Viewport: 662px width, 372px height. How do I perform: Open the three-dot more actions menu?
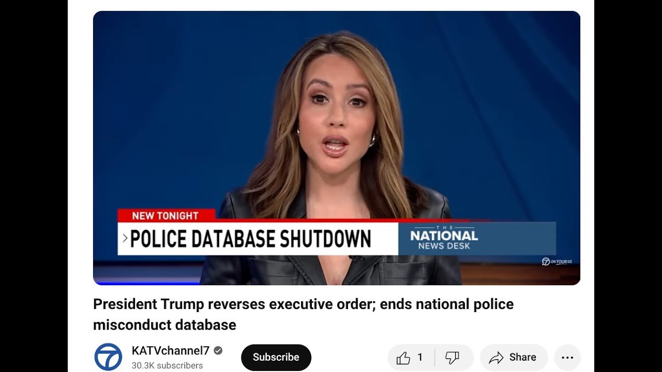pos(567,358)
